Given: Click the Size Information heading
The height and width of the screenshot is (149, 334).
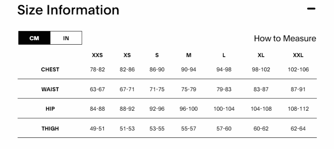Looking at the screenshot, I should tap(68, 10).
